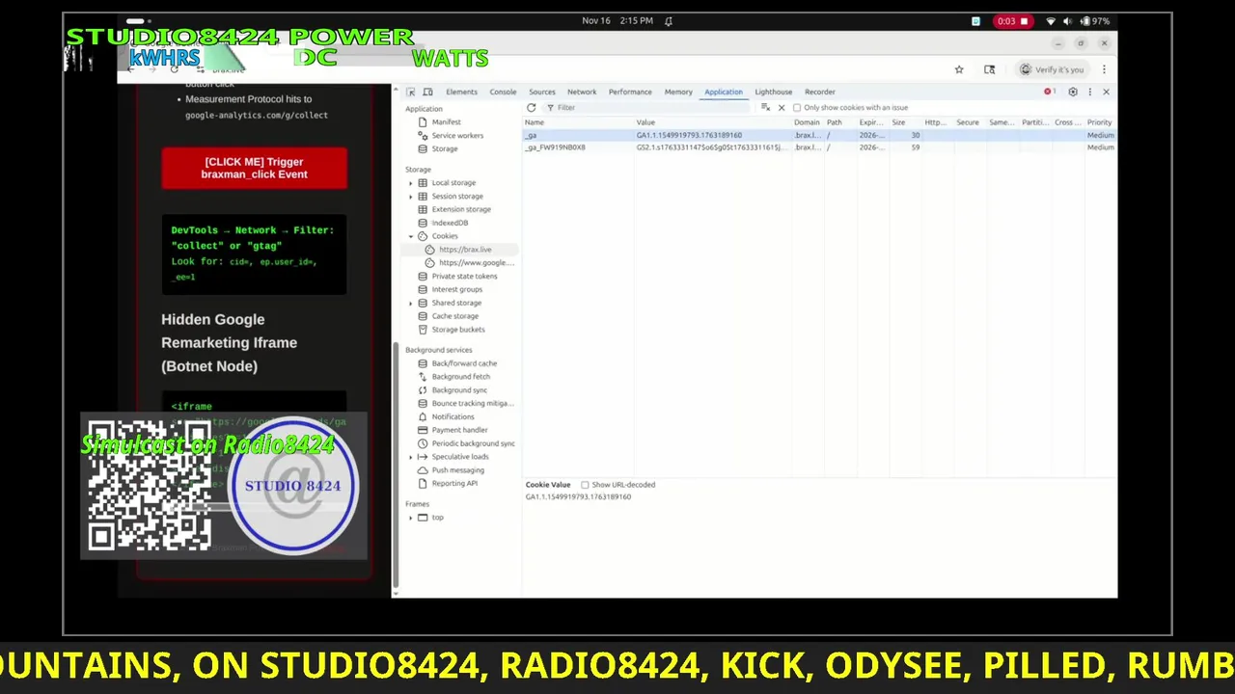Click the clear all cookies icon

coord(765,108)
